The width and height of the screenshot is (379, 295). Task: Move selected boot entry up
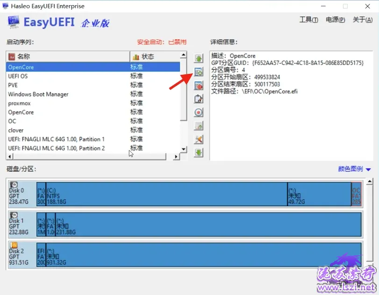[199, 58]
